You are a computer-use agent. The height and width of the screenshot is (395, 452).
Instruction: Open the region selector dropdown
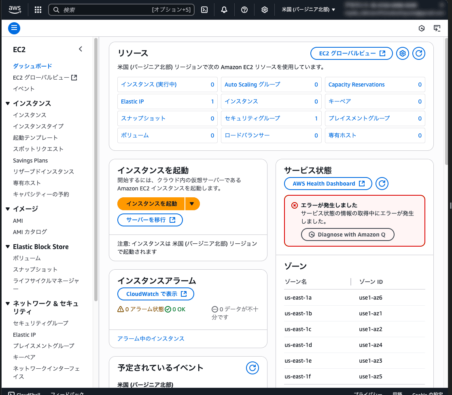pyautogui.click(x=309, y=10)
